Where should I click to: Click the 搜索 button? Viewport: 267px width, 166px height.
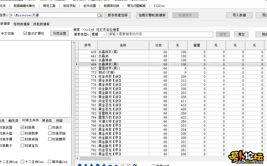223,34
